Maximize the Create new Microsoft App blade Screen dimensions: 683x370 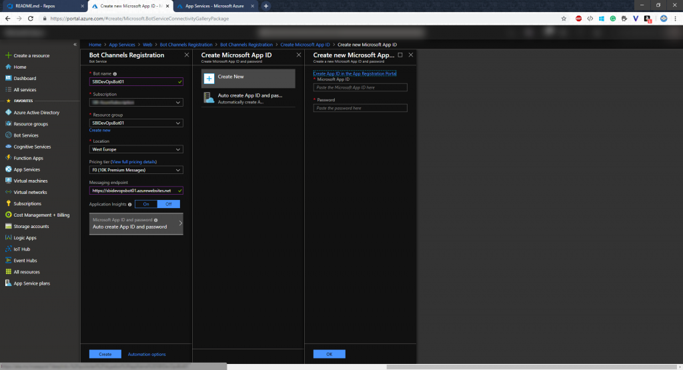[400, 55]
